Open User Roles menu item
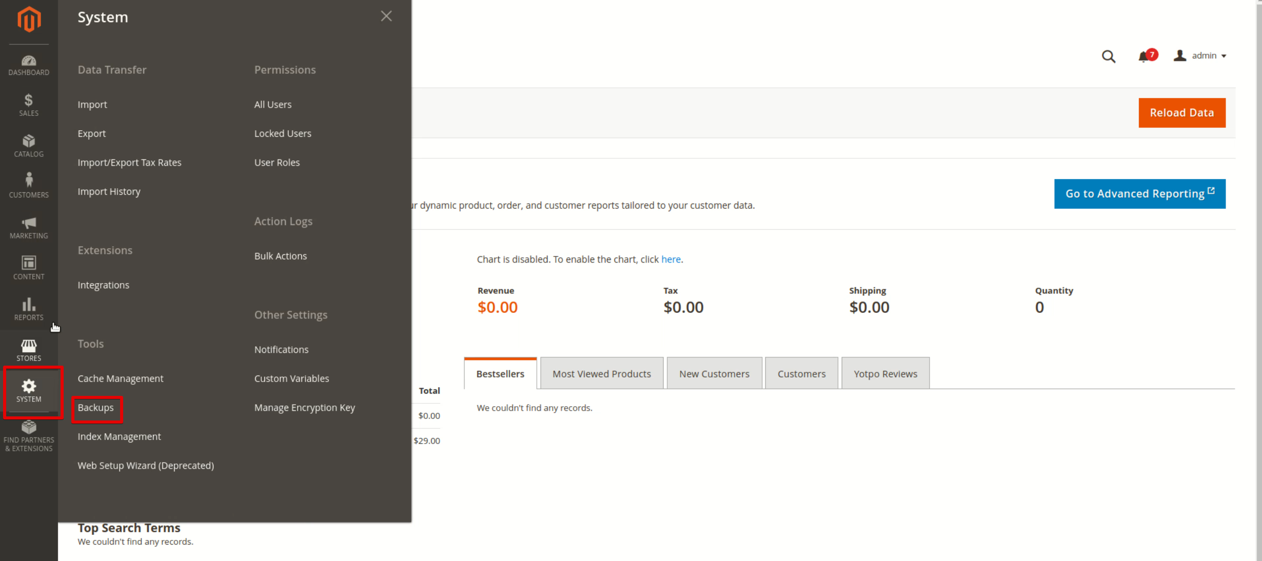 click(277, 163)
